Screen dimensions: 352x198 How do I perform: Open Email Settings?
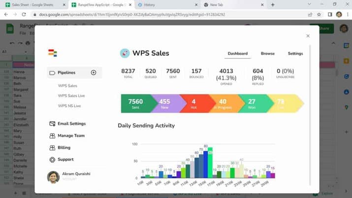click(71, 124)
